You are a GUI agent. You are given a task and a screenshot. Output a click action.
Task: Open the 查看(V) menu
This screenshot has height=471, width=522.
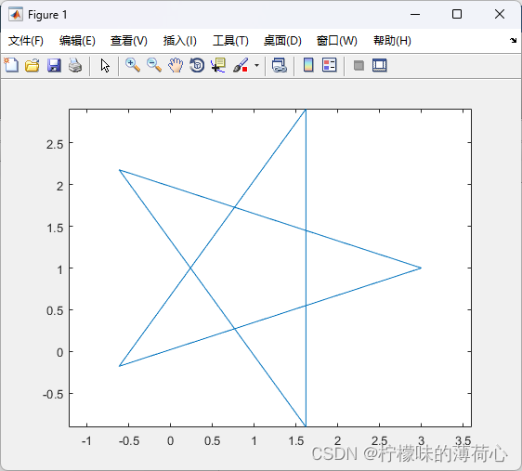coord(129,41)
